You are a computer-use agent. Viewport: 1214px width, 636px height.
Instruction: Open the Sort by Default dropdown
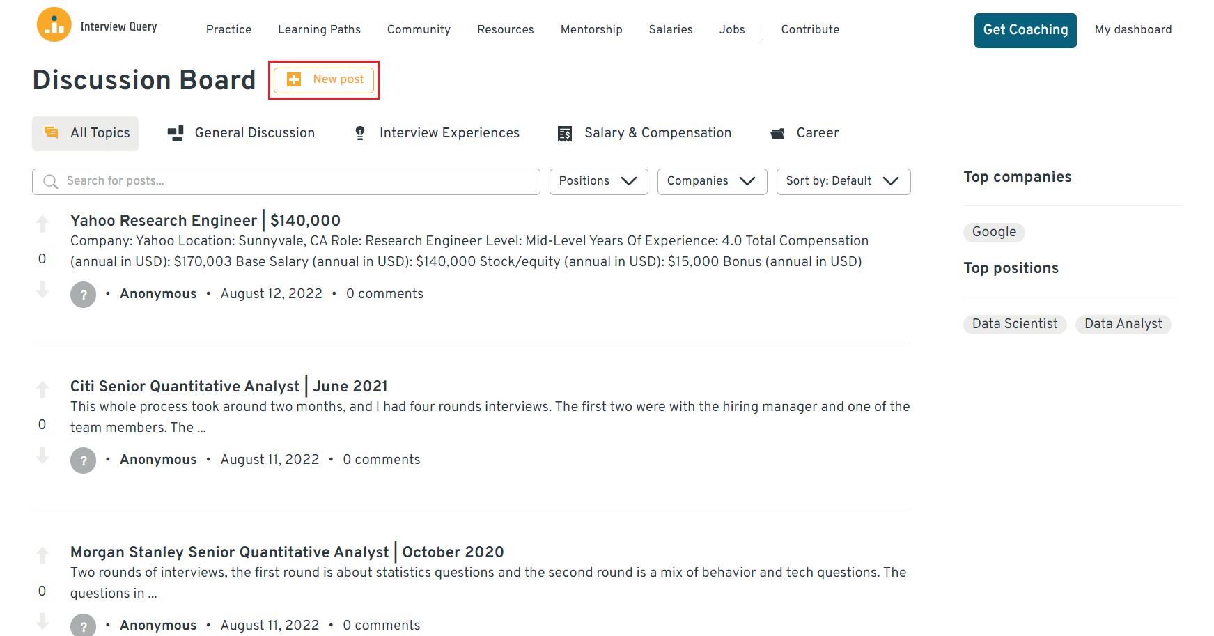[x=843, y=181]
